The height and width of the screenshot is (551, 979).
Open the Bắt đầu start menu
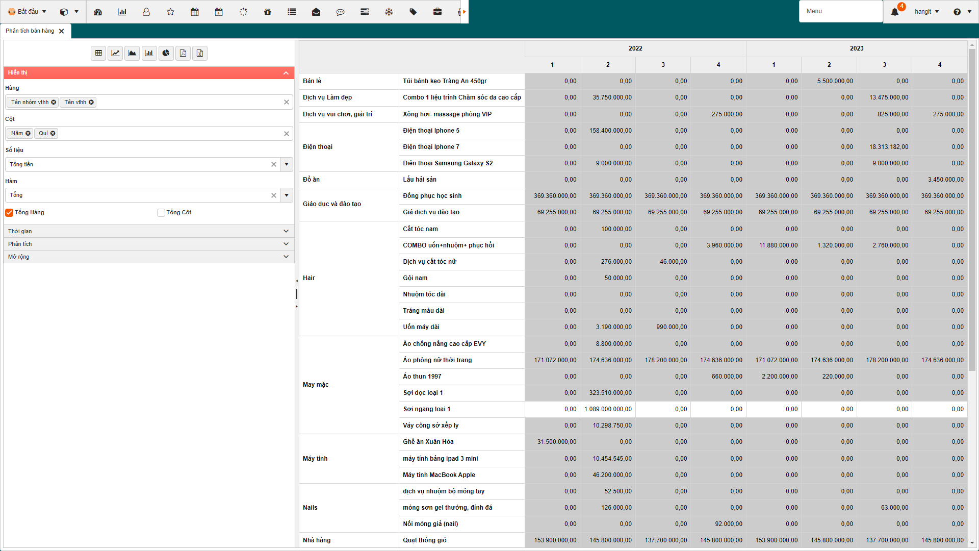pyautogui.click(x=27, y=12)
